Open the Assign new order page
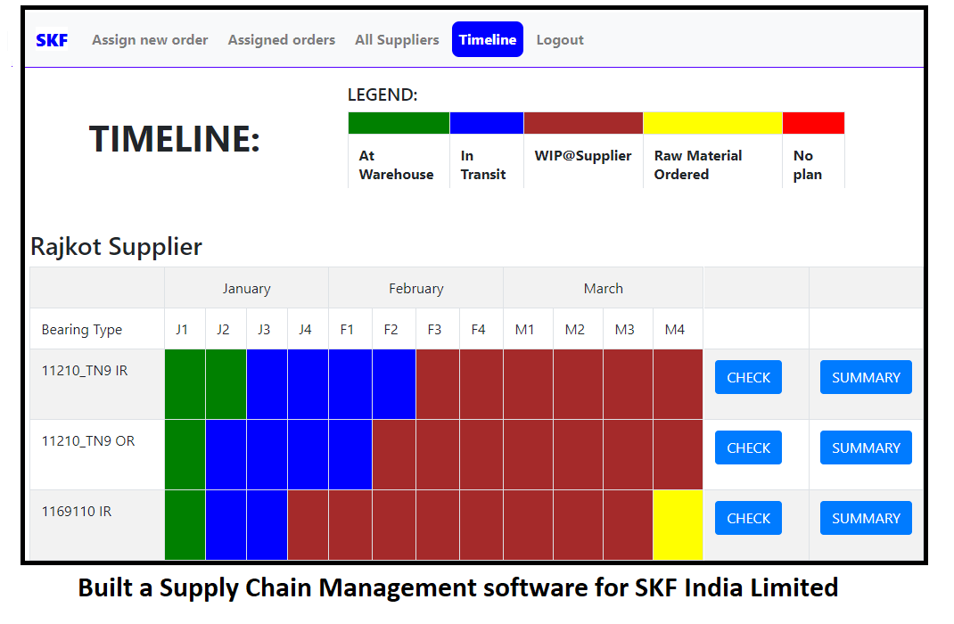Viewport: 954px width, 624px height. 150,40
